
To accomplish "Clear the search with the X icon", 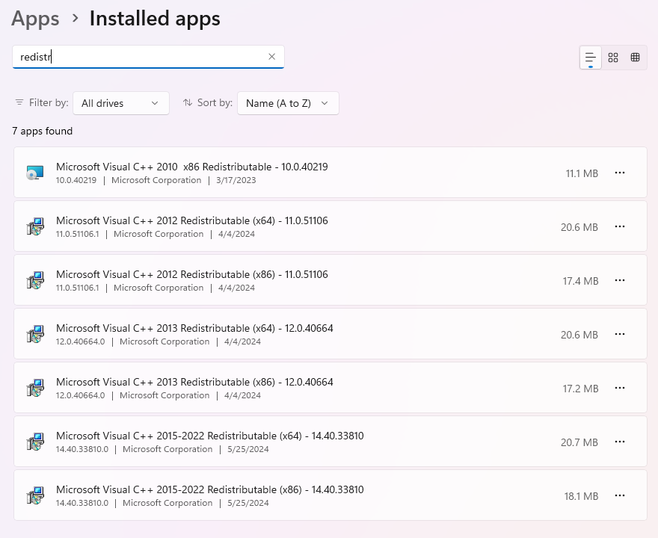I will (272, 57).
